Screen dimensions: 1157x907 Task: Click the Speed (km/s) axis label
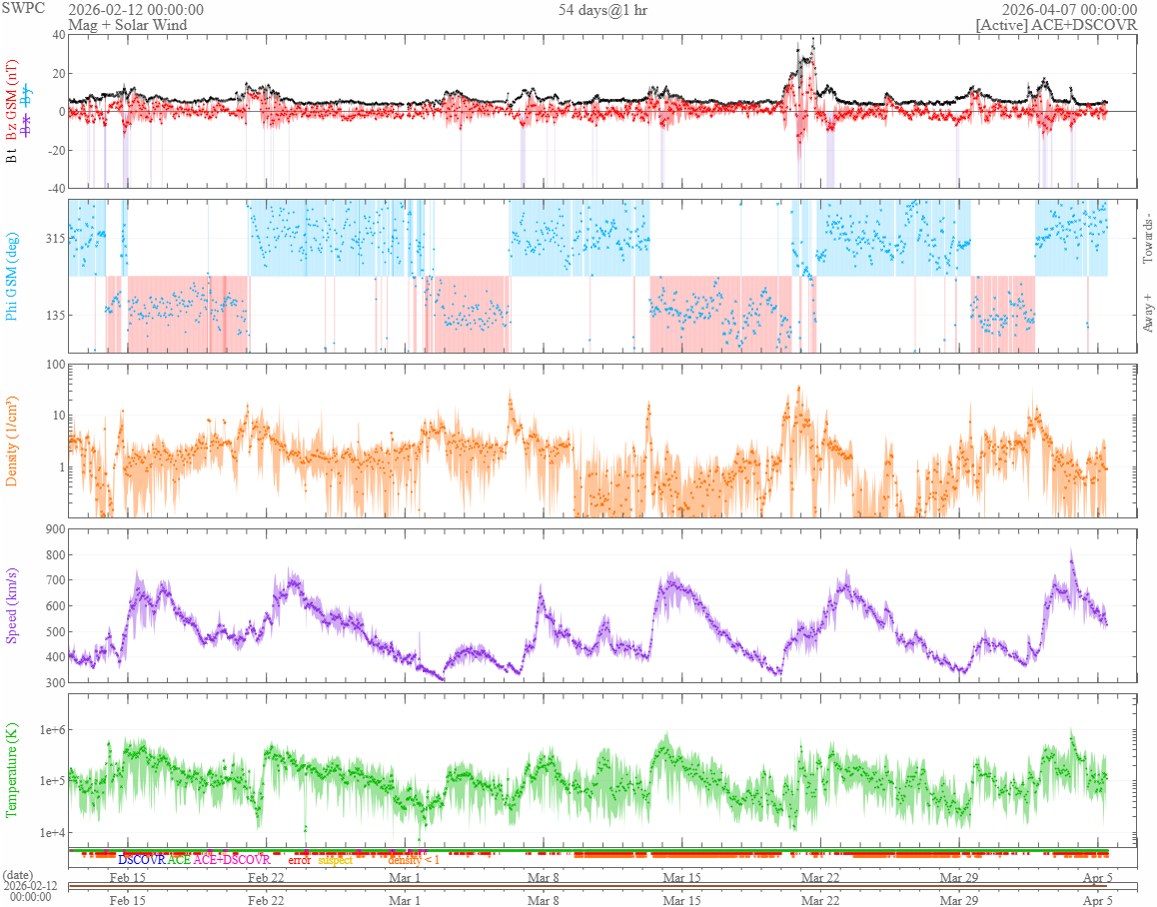click(12, 605)
